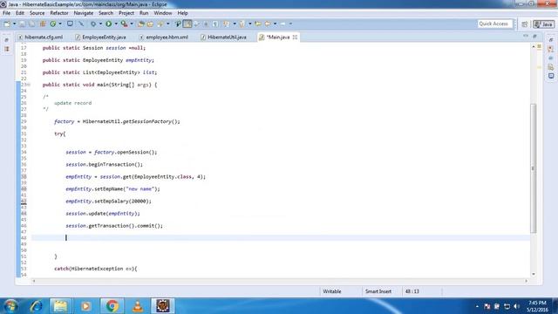The image size is (558, 314).
Task: Click the Debug bug icon
Action: pos(93,24)
